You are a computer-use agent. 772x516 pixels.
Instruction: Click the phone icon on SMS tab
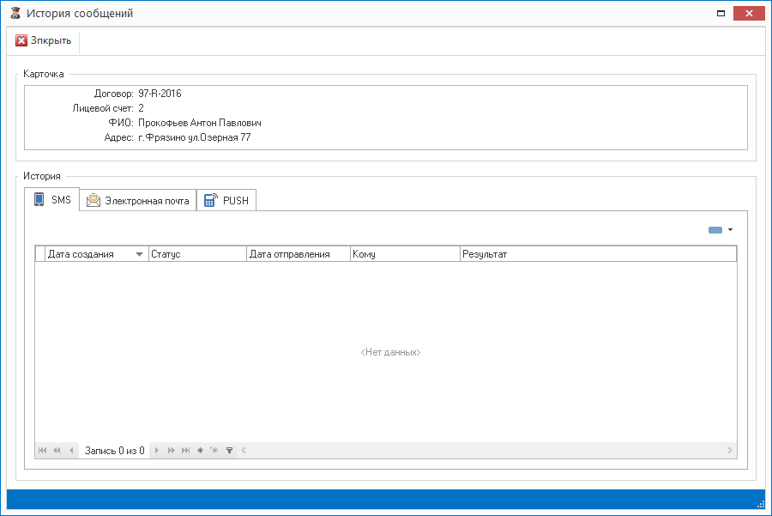[x=39, y=199]
